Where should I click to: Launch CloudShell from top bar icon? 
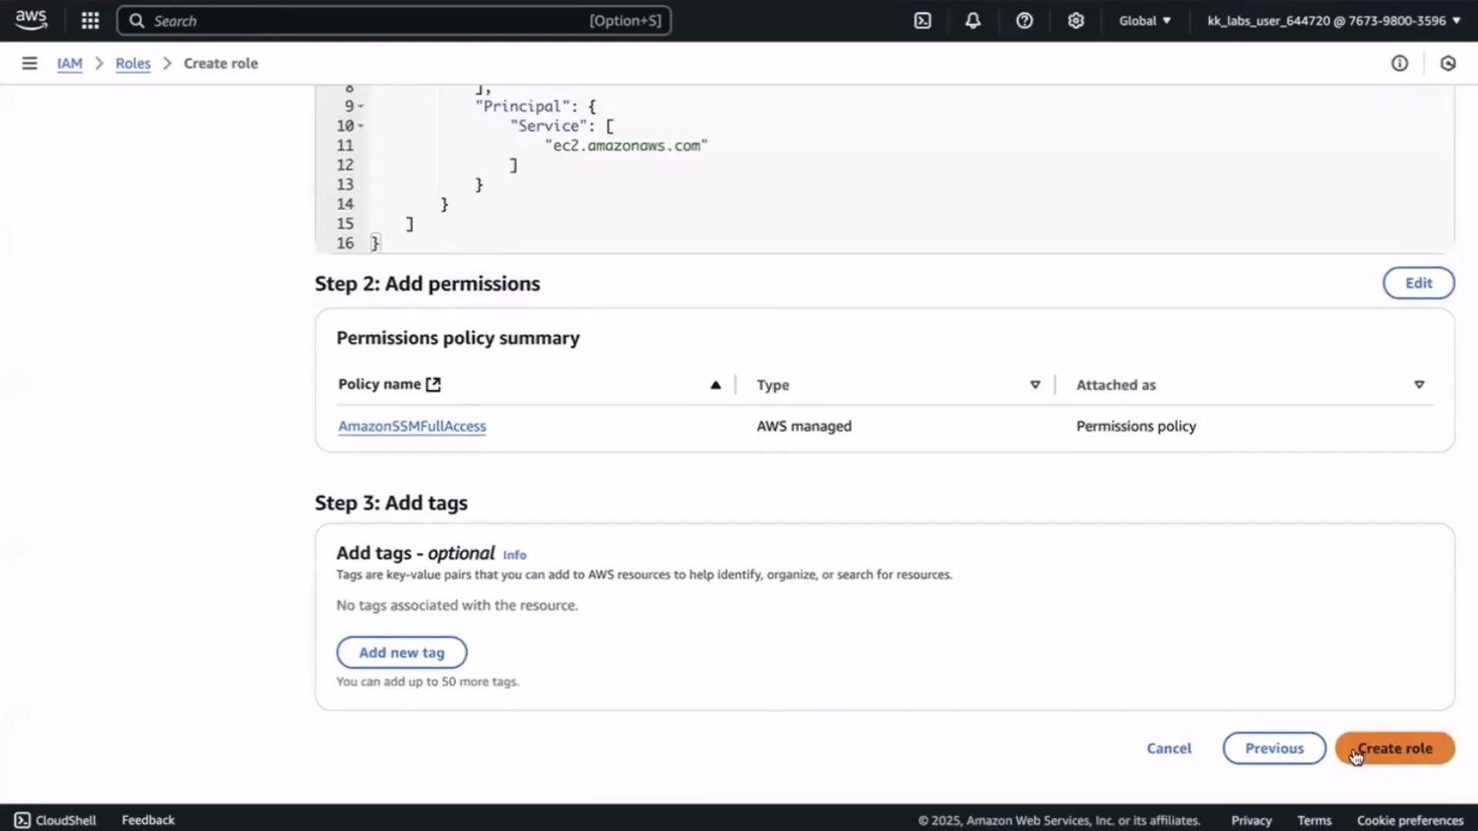[922, 21]
